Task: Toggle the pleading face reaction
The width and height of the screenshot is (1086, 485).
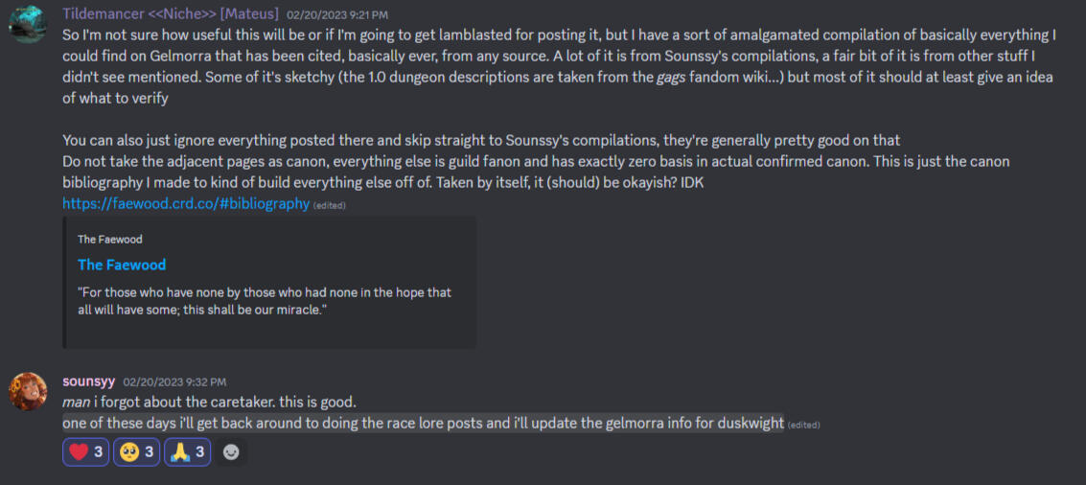Action: coord(136,452)
